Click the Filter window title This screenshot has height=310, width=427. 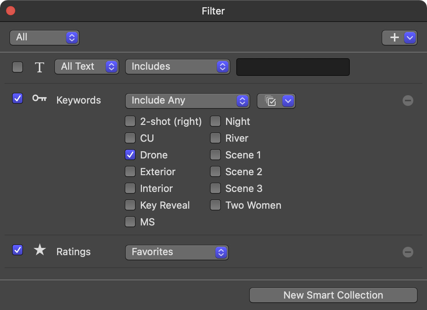point(213,11)
